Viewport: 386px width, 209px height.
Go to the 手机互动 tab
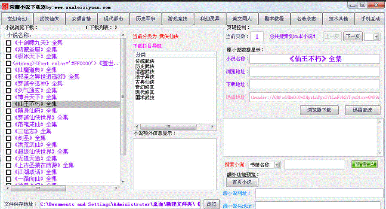[370, 19]
